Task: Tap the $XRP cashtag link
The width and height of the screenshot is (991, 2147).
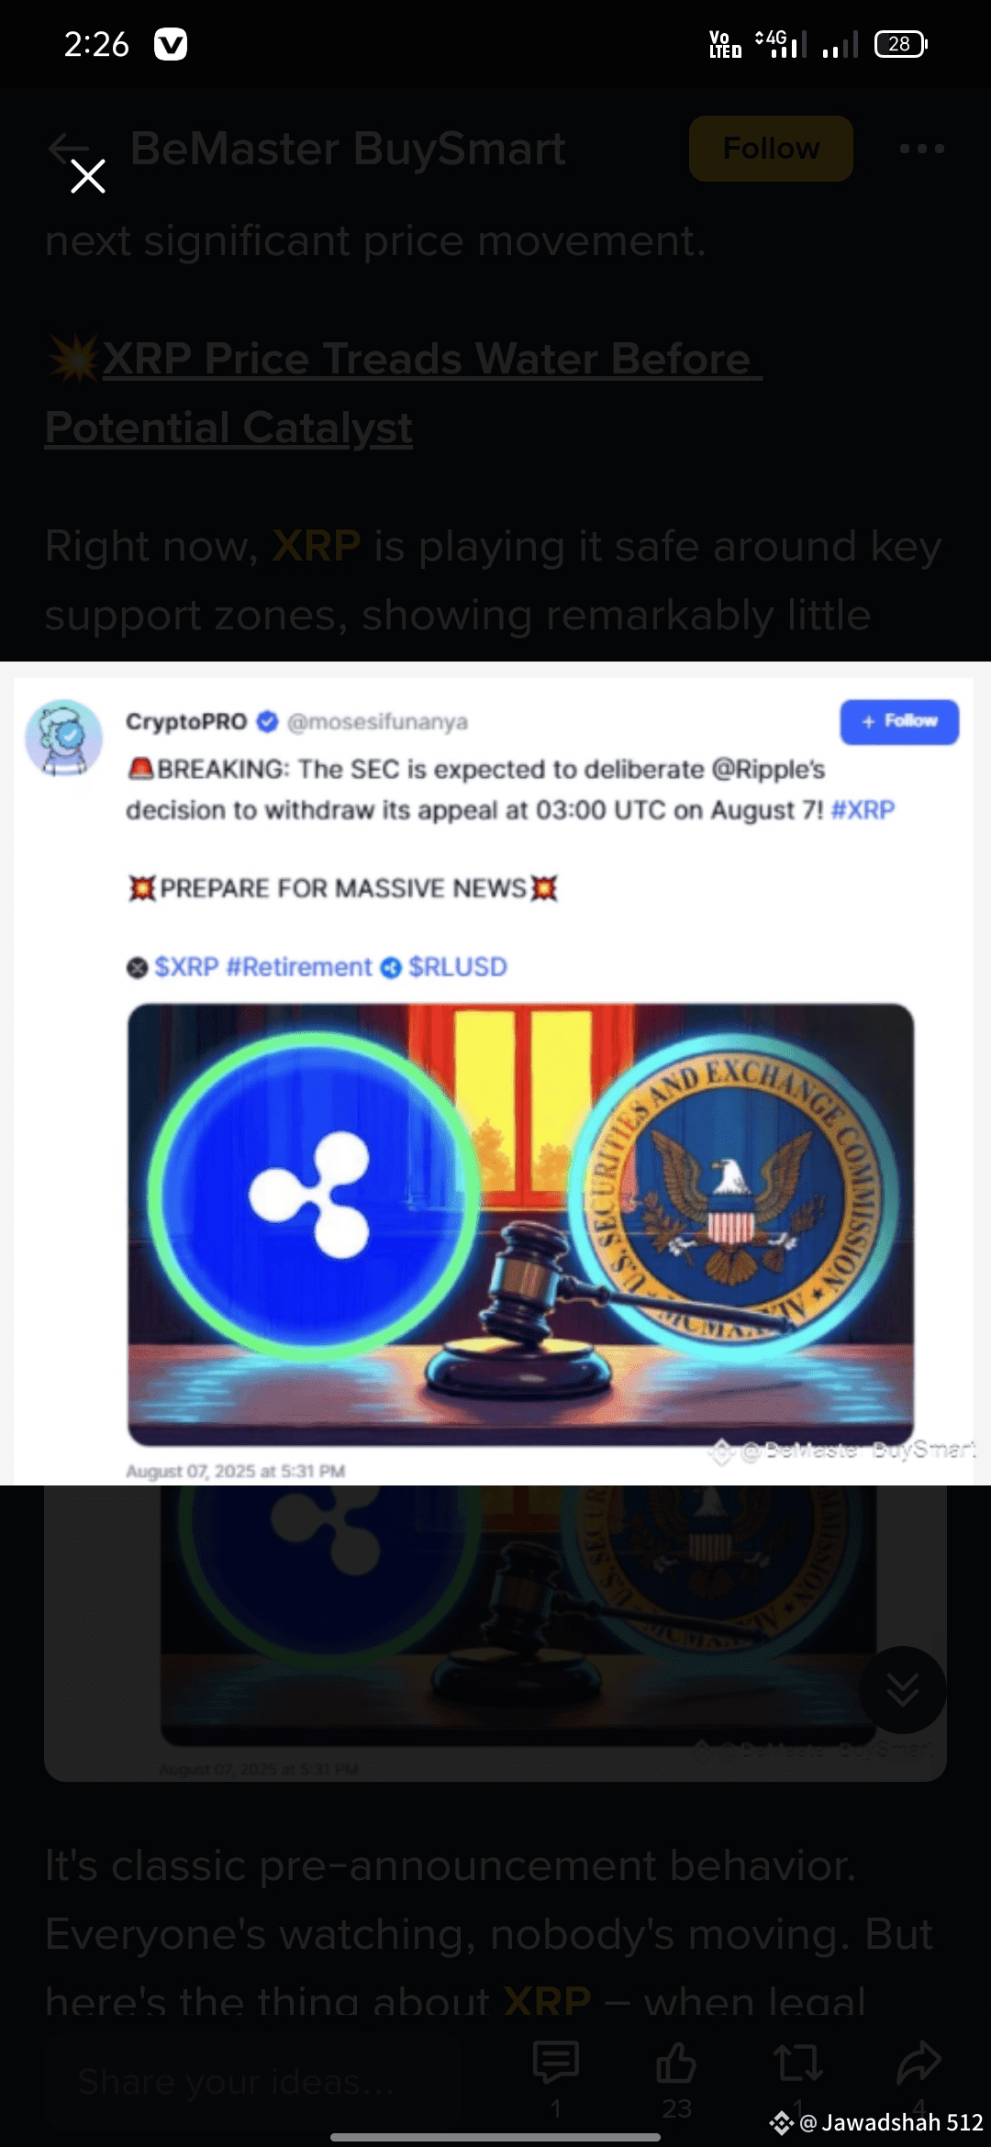Action: (x=186, y=967)
